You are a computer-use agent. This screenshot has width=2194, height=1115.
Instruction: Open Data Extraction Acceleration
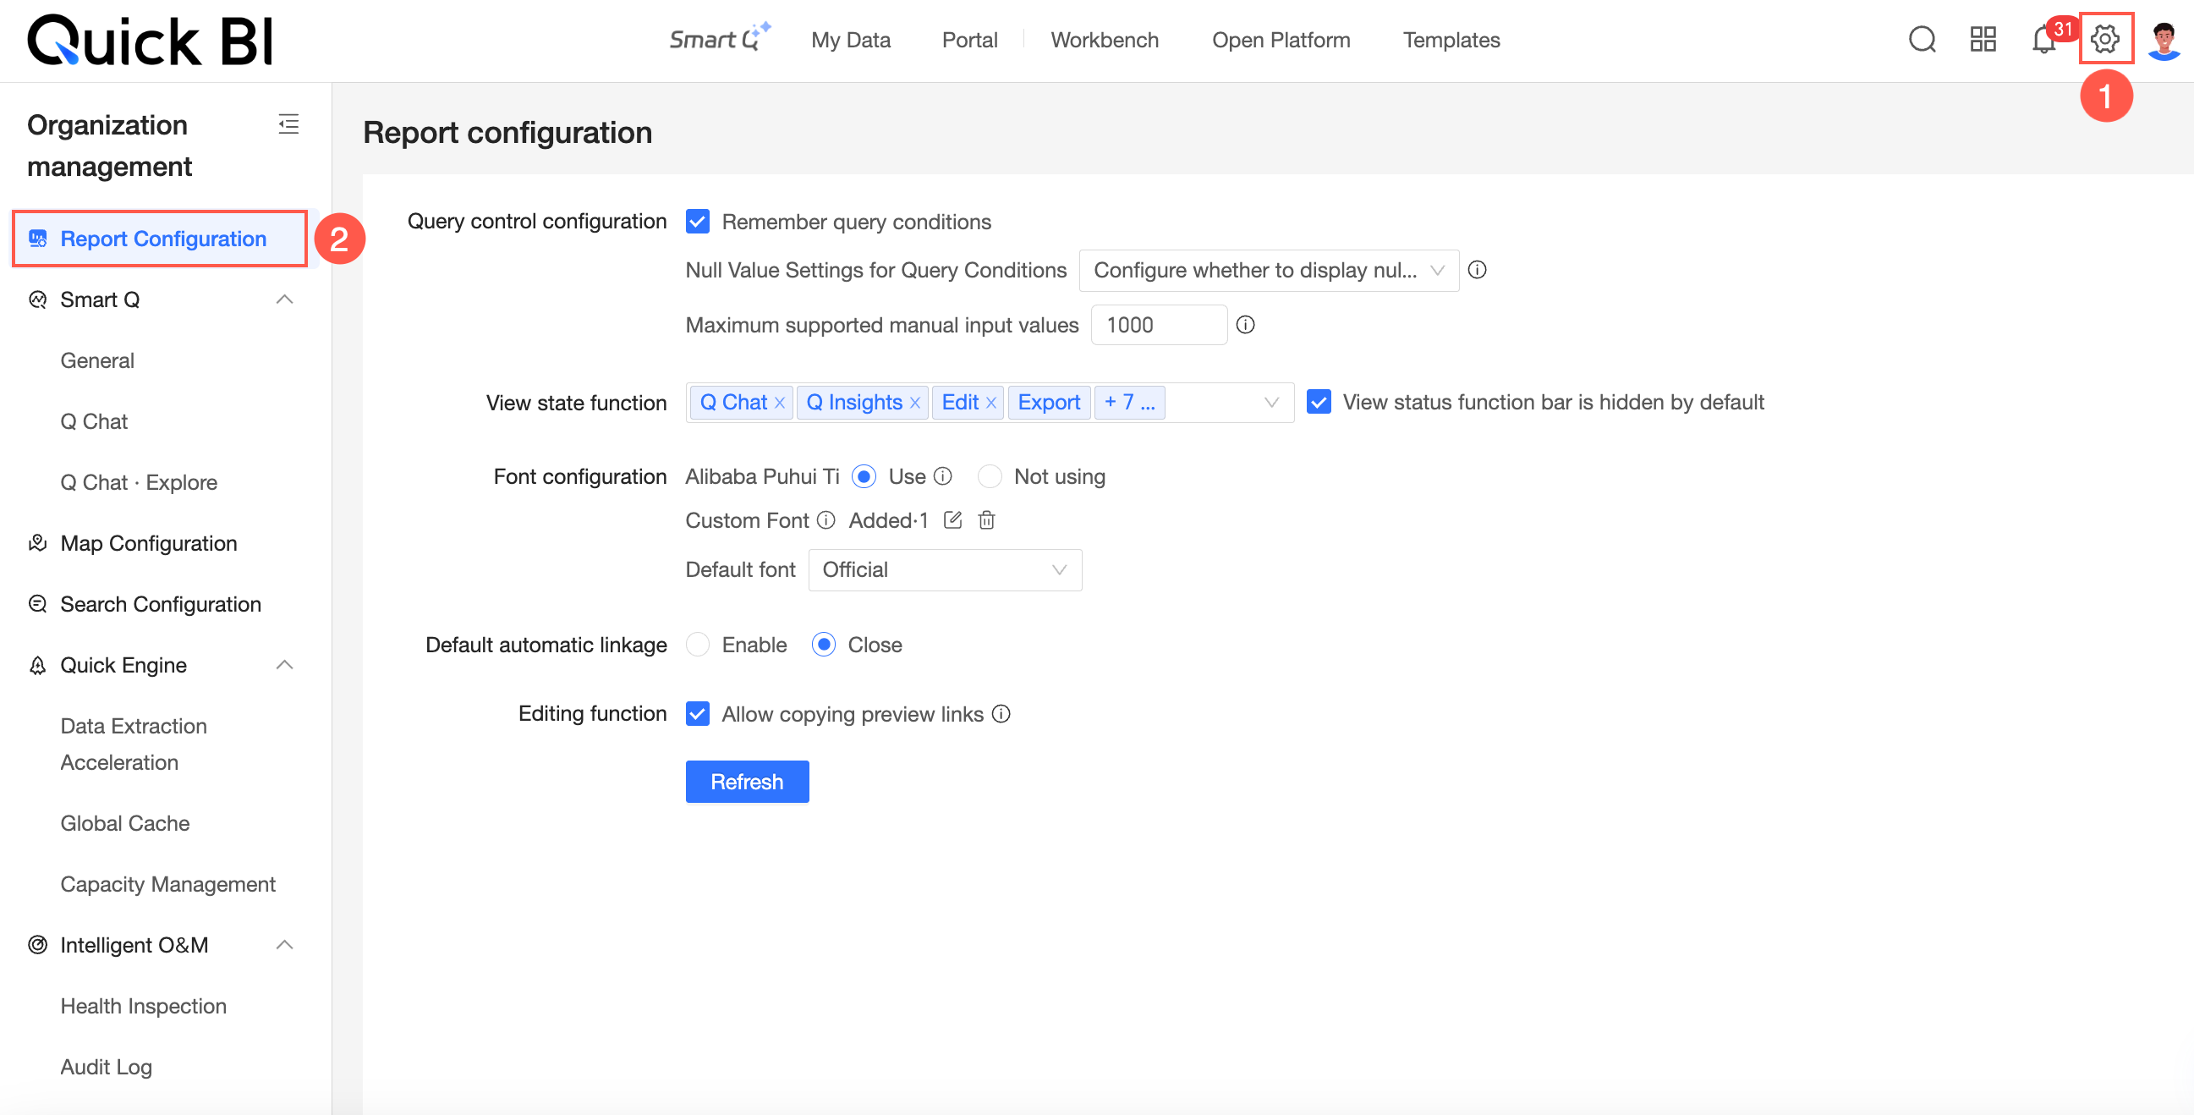tap(134, 744)
